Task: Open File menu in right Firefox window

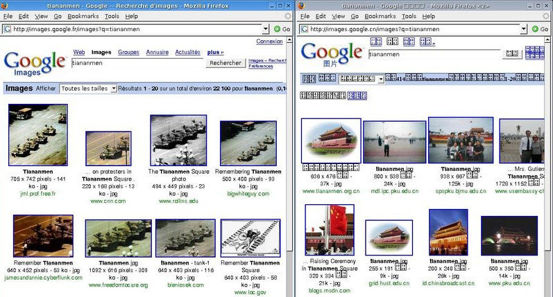Action: coord(305,16)
